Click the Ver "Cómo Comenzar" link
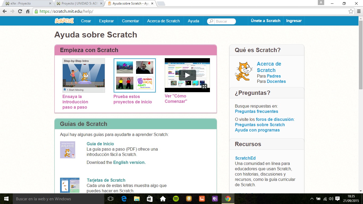 (176, 99)
